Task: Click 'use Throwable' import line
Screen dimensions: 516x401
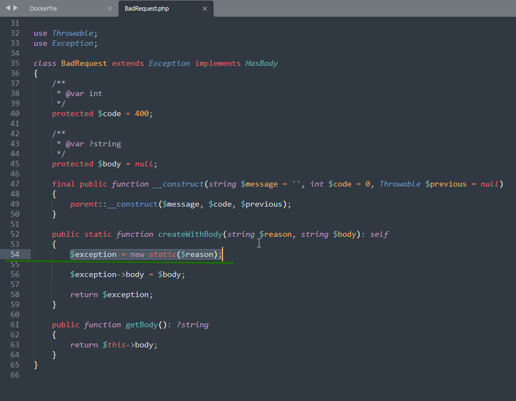Action: click(x=65, y=33)
